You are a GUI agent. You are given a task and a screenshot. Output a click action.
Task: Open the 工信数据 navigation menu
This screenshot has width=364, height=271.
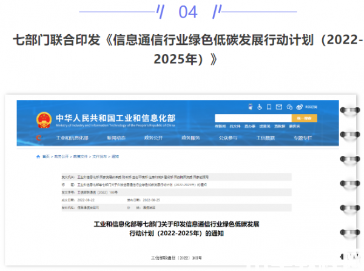(x=266, y=138)
